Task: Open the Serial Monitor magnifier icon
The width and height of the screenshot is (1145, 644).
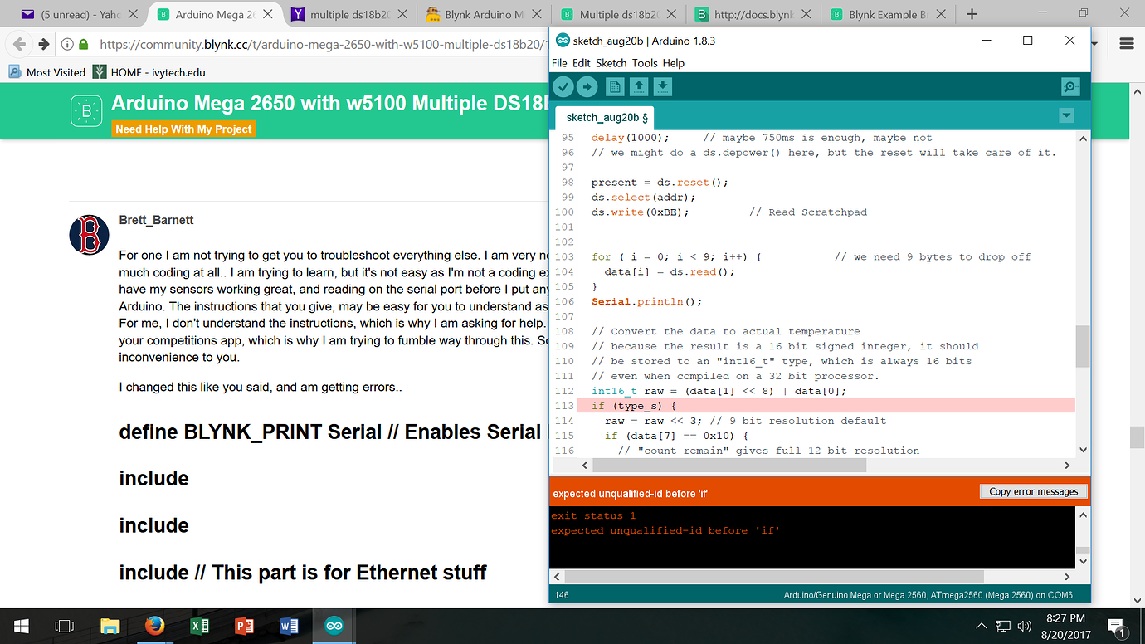Action: click(x=1070, y=86)
